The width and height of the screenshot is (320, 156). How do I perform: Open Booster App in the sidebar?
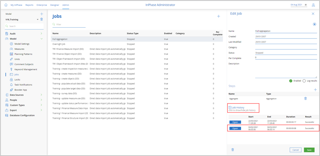click(x=21, y=90)
